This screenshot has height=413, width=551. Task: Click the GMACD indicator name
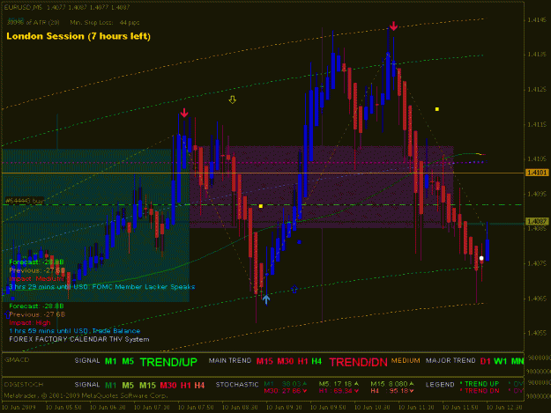(17, 360)
